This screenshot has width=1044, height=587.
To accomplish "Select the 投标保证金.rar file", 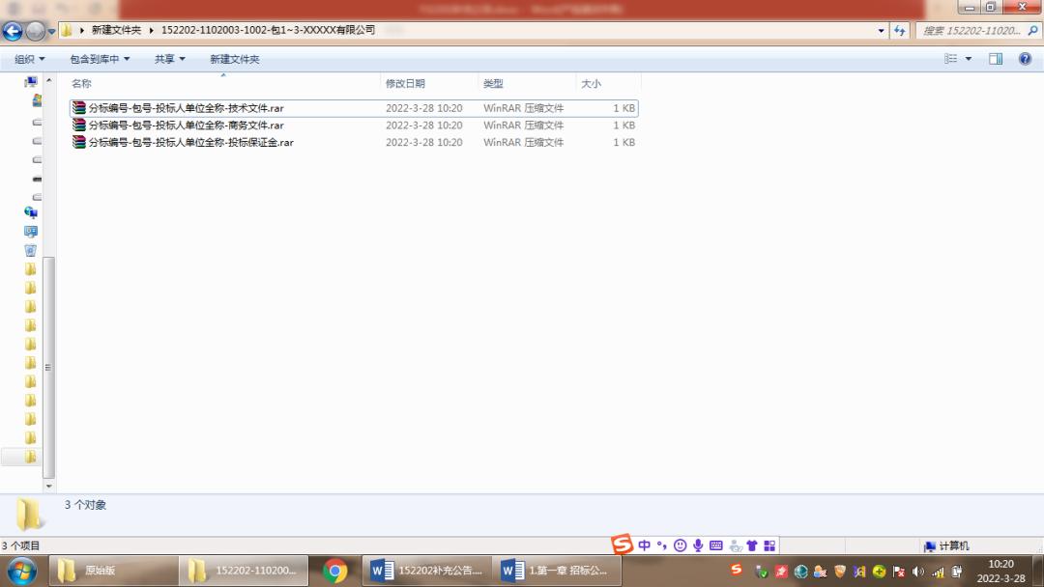I will click(x=354, y=142).
